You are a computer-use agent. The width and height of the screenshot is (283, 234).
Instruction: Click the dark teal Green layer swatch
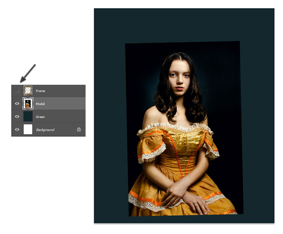(x=28, y=116)
